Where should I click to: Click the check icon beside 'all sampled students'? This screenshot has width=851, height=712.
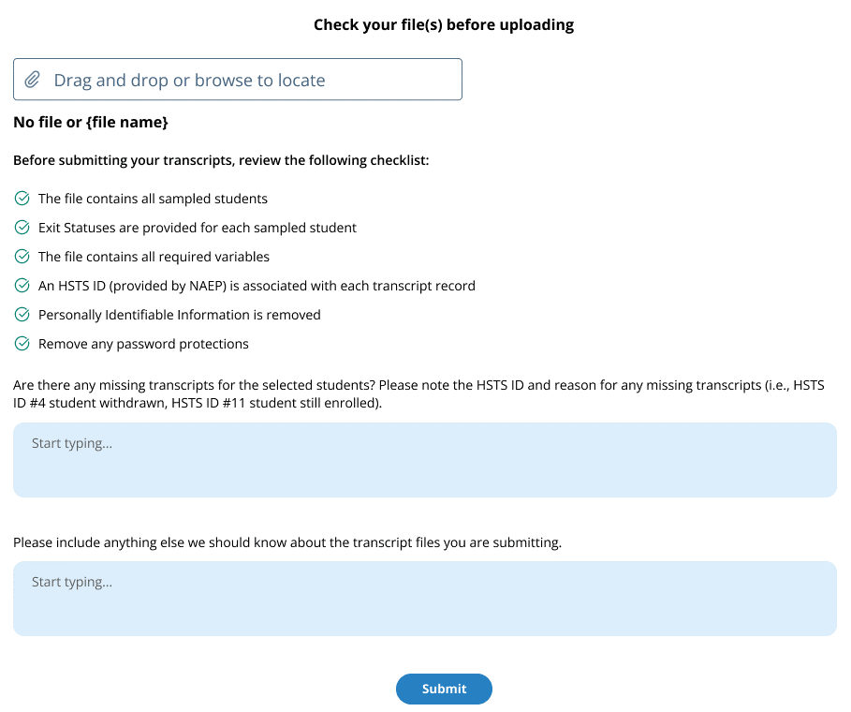coord(22,199)
